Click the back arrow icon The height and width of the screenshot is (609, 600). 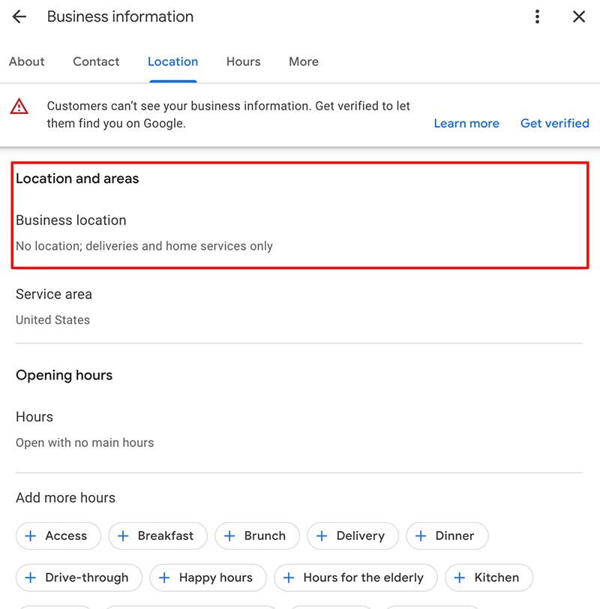pos(19,16)
